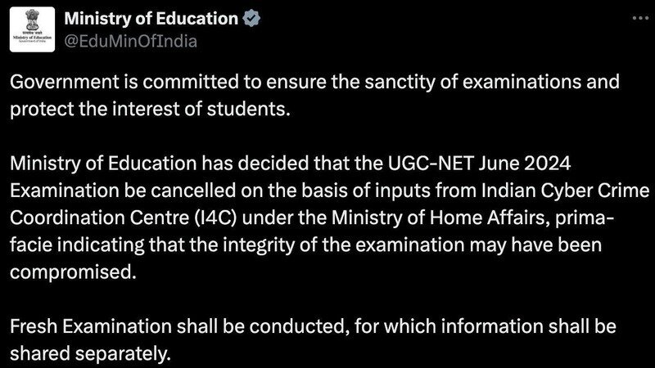655x368 pixels.
Task: Open the @EduMinOfIndia handle link
Action: [x=131, y=42]
